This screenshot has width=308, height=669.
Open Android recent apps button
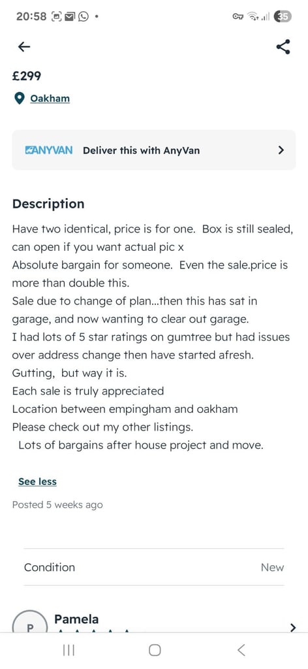(68, 650)
